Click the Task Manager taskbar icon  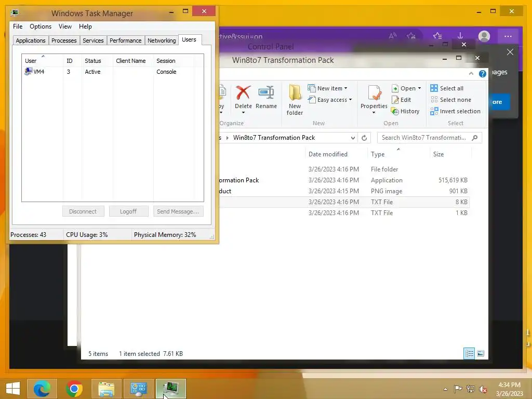point(170,389)
